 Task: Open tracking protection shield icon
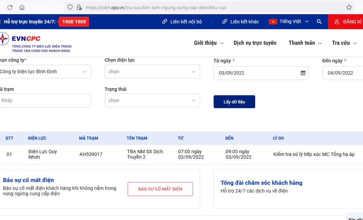pos(70,7)
